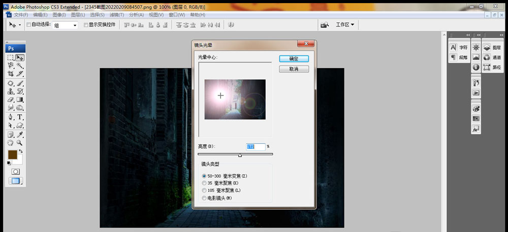The height and width of the screenshot is (232, 508).
Task: Select the Brush tool
Action: (x=20, y=83)
